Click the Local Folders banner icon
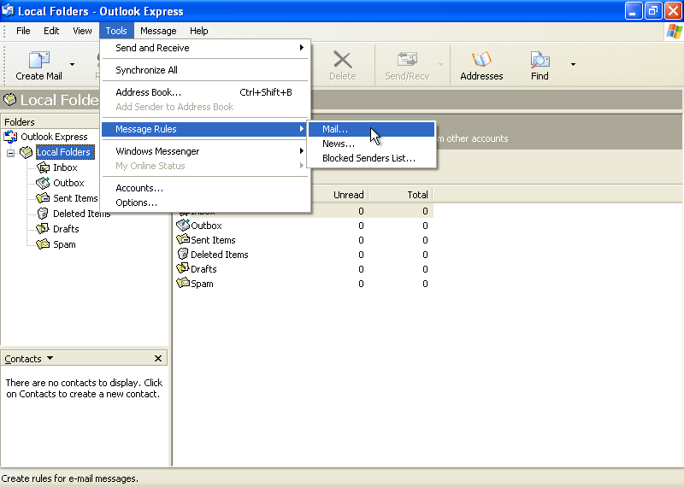This screenshot has height=487, width=684. [x=9, y=100]
